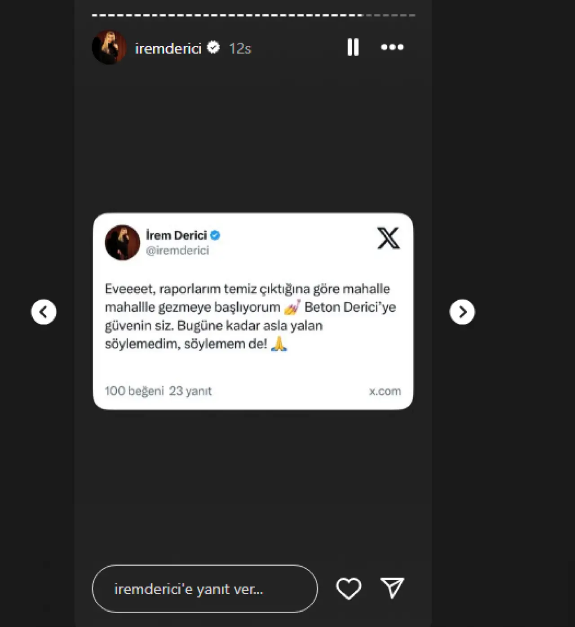
Task: Advance to the next story arrow
Action: (462, 312)
